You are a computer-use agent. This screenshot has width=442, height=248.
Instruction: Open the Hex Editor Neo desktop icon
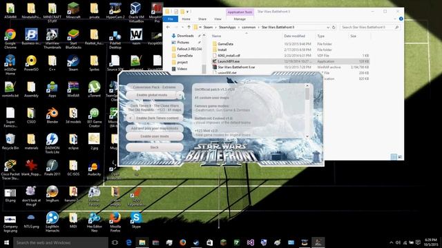[94, 222]
